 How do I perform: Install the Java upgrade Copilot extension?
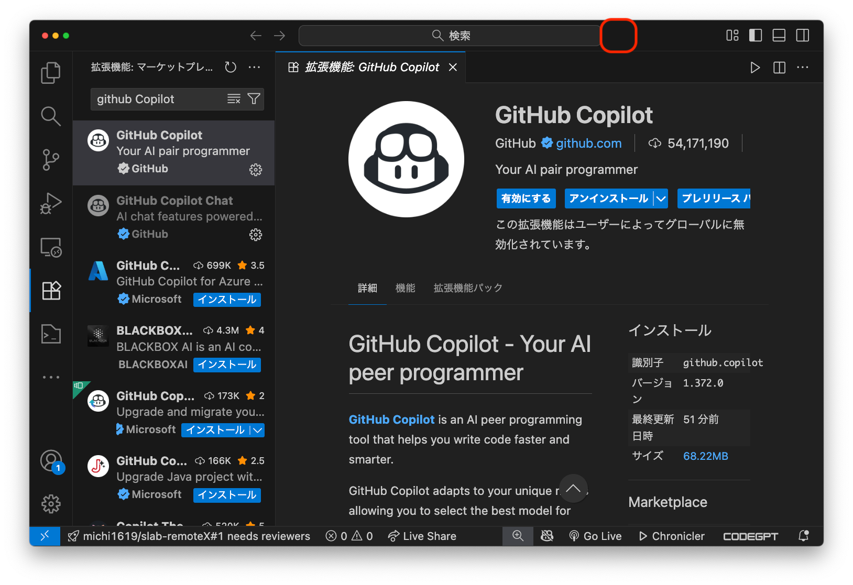click(227, 495)
